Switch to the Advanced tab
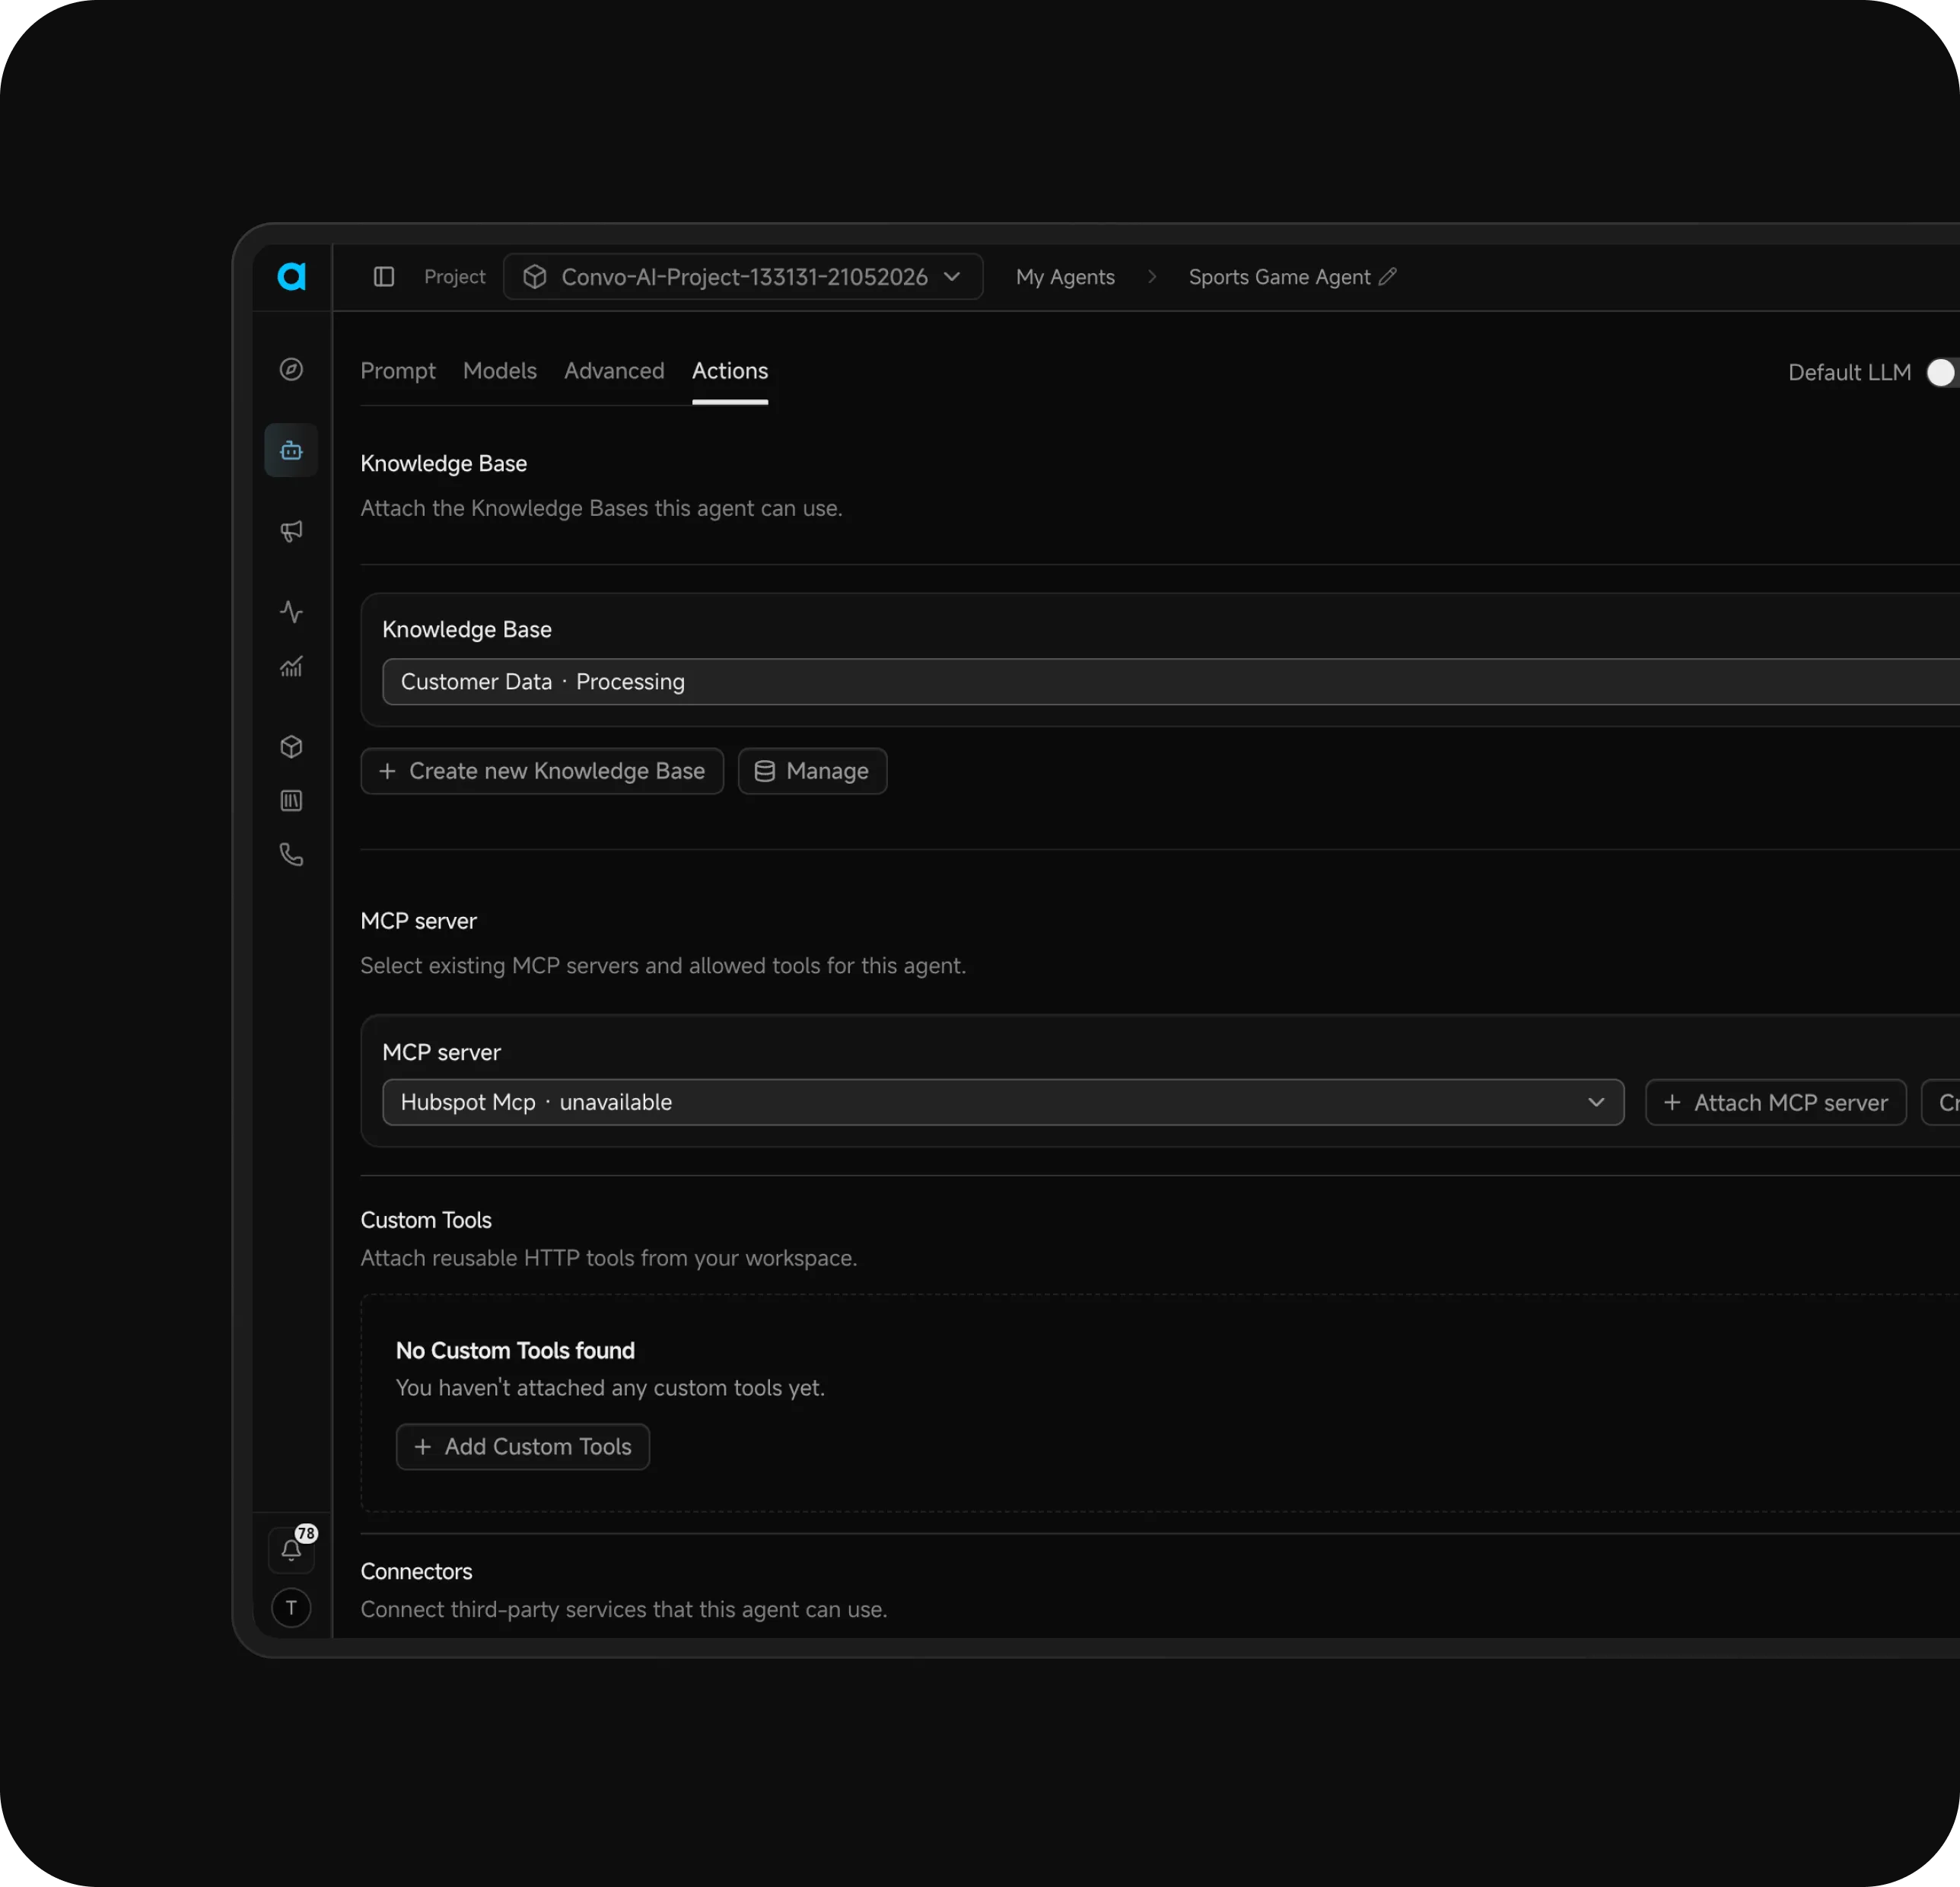The width and height of the screenshot is (1960, 1887). click(614, 371)
